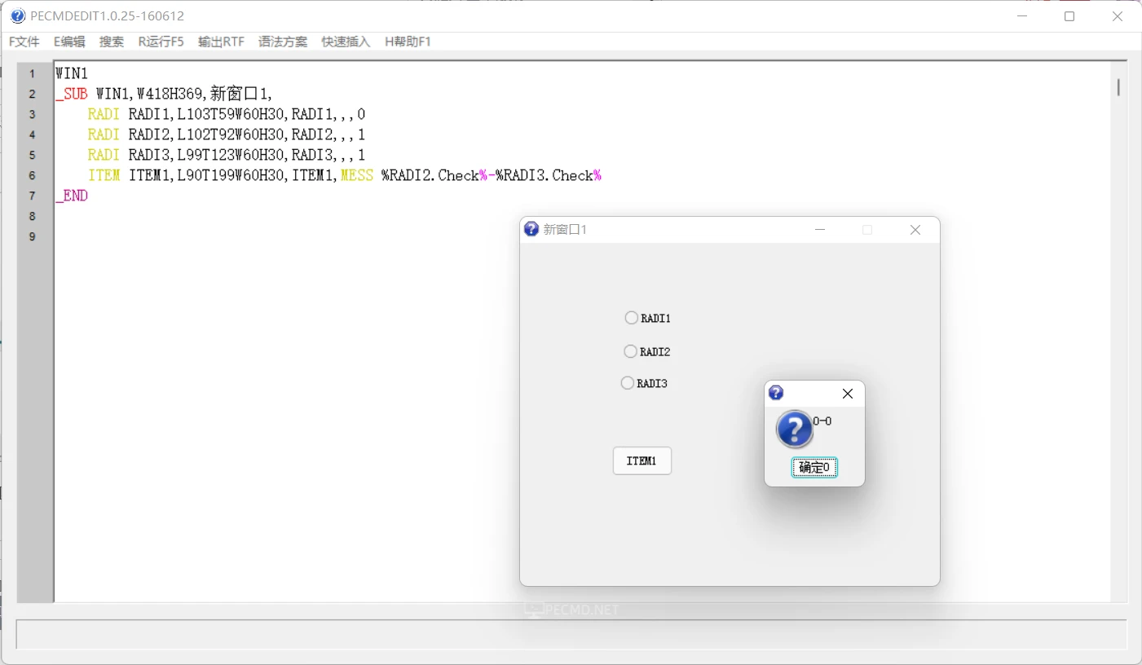
Task: Open the F文件 menu
Action: (24, 42)
